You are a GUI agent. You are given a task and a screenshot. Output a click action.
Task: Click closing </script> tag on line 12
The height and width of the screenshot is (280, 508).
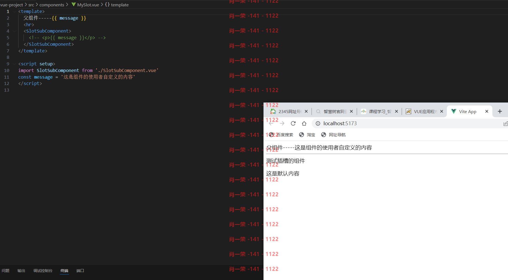[30, 83]
